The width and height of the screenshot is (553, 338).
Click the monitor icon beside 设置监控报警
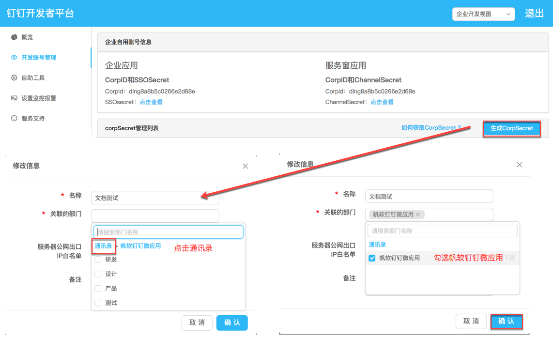pyautogui.click(x=14, y=98)
